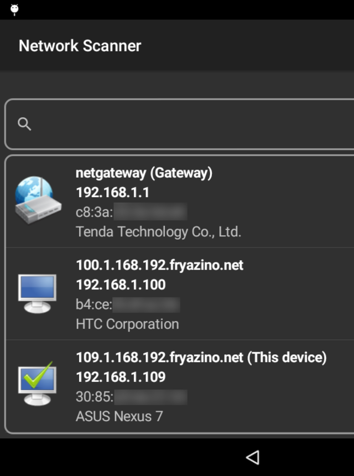The width and height of the screenshot is (354, 476).
Task: Click the green checkmark monitor icon
Action: click(37, 385)
